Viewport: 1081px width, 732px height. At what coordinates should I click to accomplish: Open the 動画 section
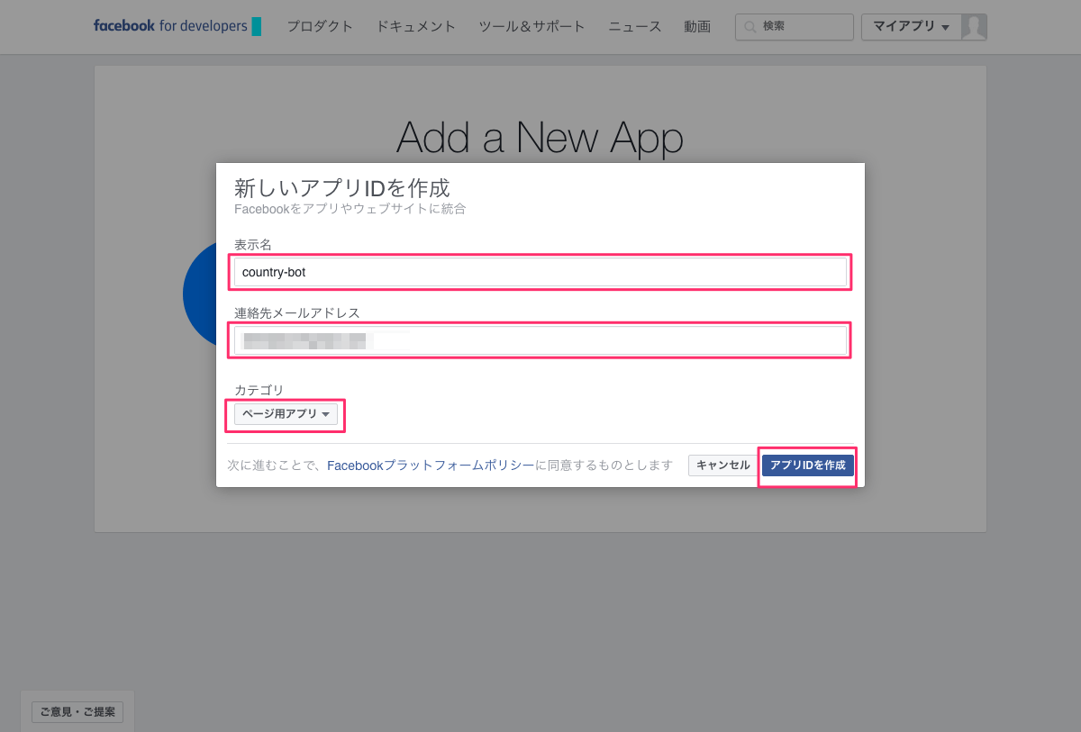tap(696, 27)
